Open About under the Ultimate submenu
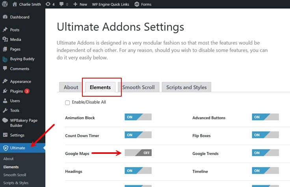The width and height of the screenshot is (290, 187). (8, 159)
